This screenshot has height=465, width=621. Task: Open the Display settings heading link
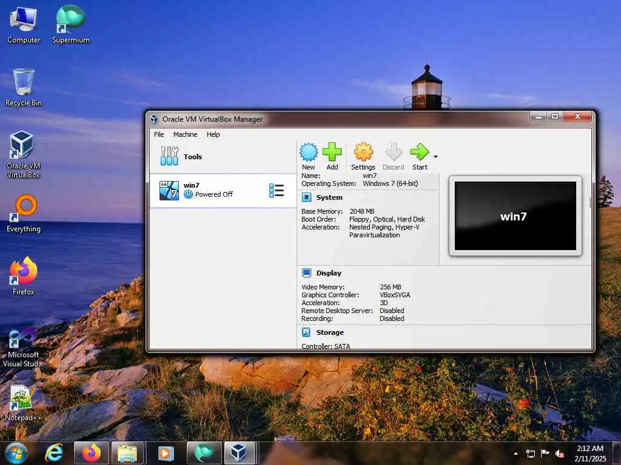click(329, 273)
